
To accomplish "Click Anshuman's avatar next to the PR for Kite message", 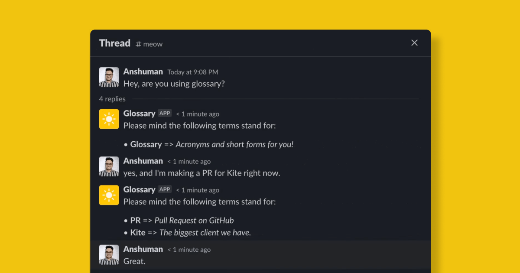I will click(109, 166).
